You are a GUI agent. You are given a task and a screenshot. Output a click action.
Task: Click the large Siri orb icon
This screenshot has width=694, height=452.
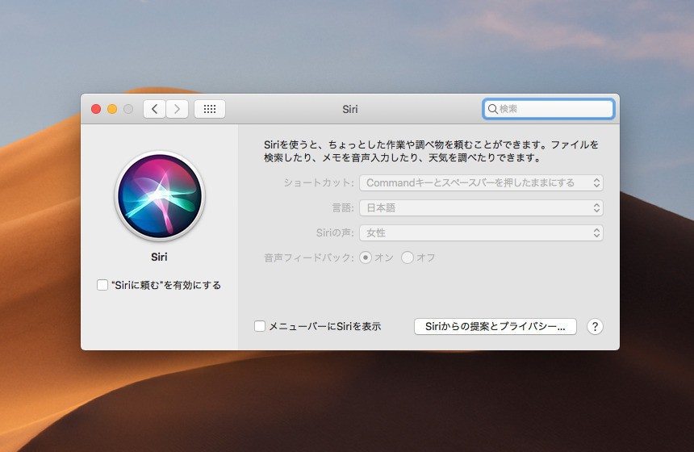pyautogui.click(x=159, y=196)
